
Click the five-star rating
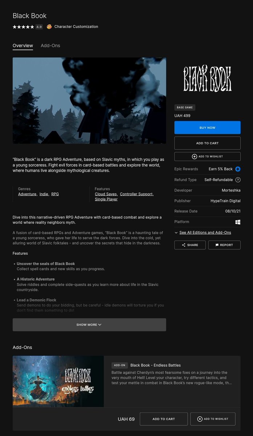pos(23,27)
